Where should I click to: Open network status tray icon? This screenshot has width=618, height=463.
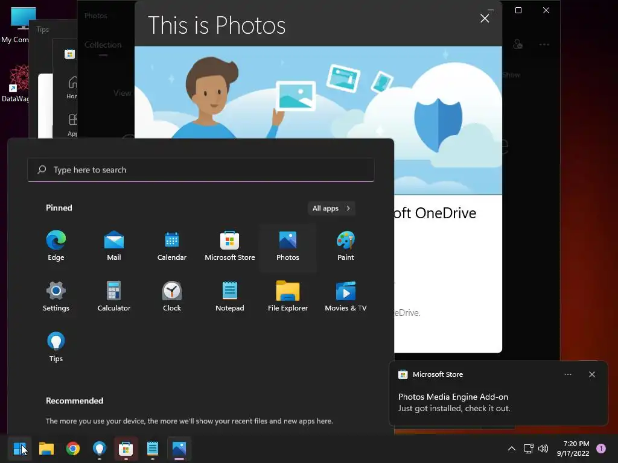pos(528,449)
